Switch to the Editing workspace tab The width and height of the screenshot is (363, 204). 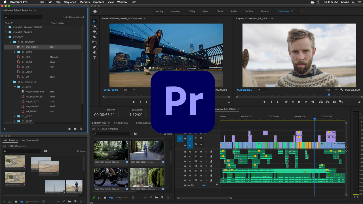[192, 11]
